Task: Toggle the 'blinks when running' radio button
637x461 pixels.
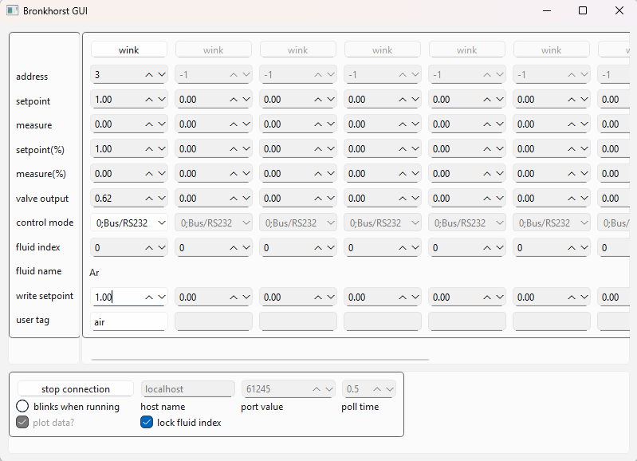Action: click(x=23, y=406)
